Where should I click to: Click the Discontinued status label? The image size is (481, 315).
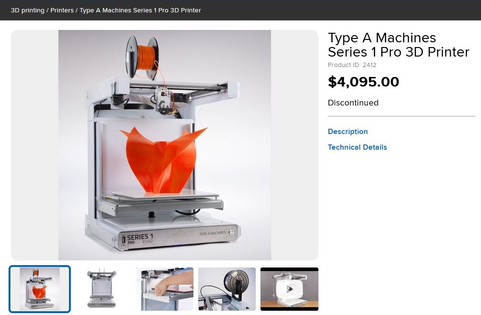point(353,103)
